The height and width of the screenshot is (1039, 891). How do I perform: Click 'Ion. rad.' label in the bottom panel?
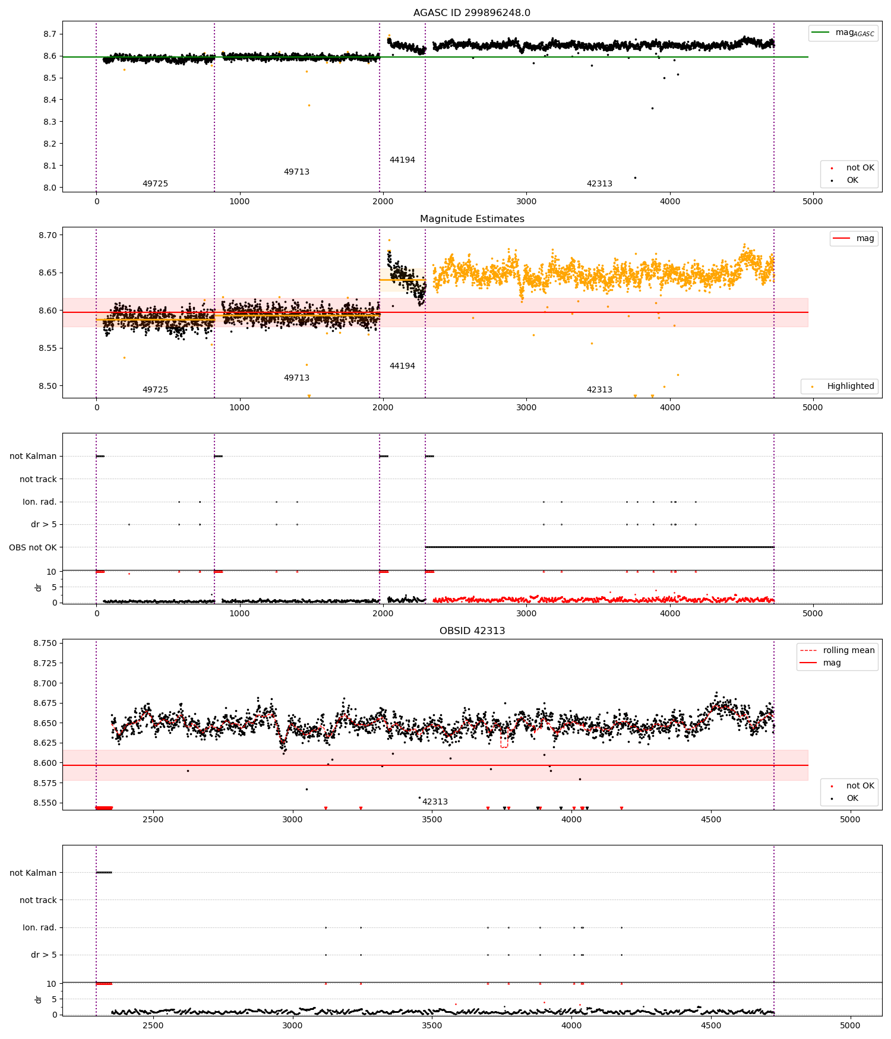click(40, 927)
